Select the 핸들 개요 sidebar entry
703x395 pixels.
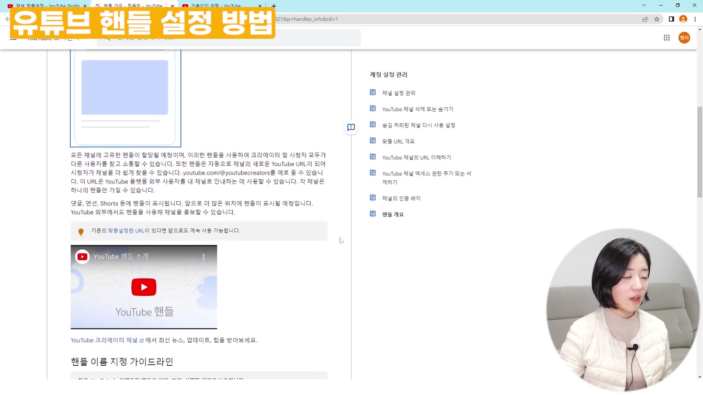tap(393, 215)
